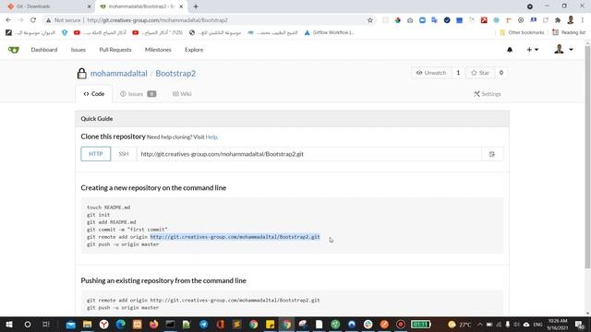Copy the clone URL to clipboard
The width and height of the screenshot is (591, 332).
(492, 154)
